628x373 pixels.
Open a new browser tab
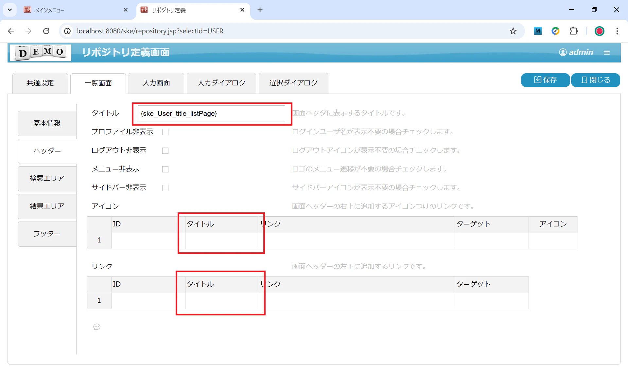pyautogui.click(x=260, y=10)
